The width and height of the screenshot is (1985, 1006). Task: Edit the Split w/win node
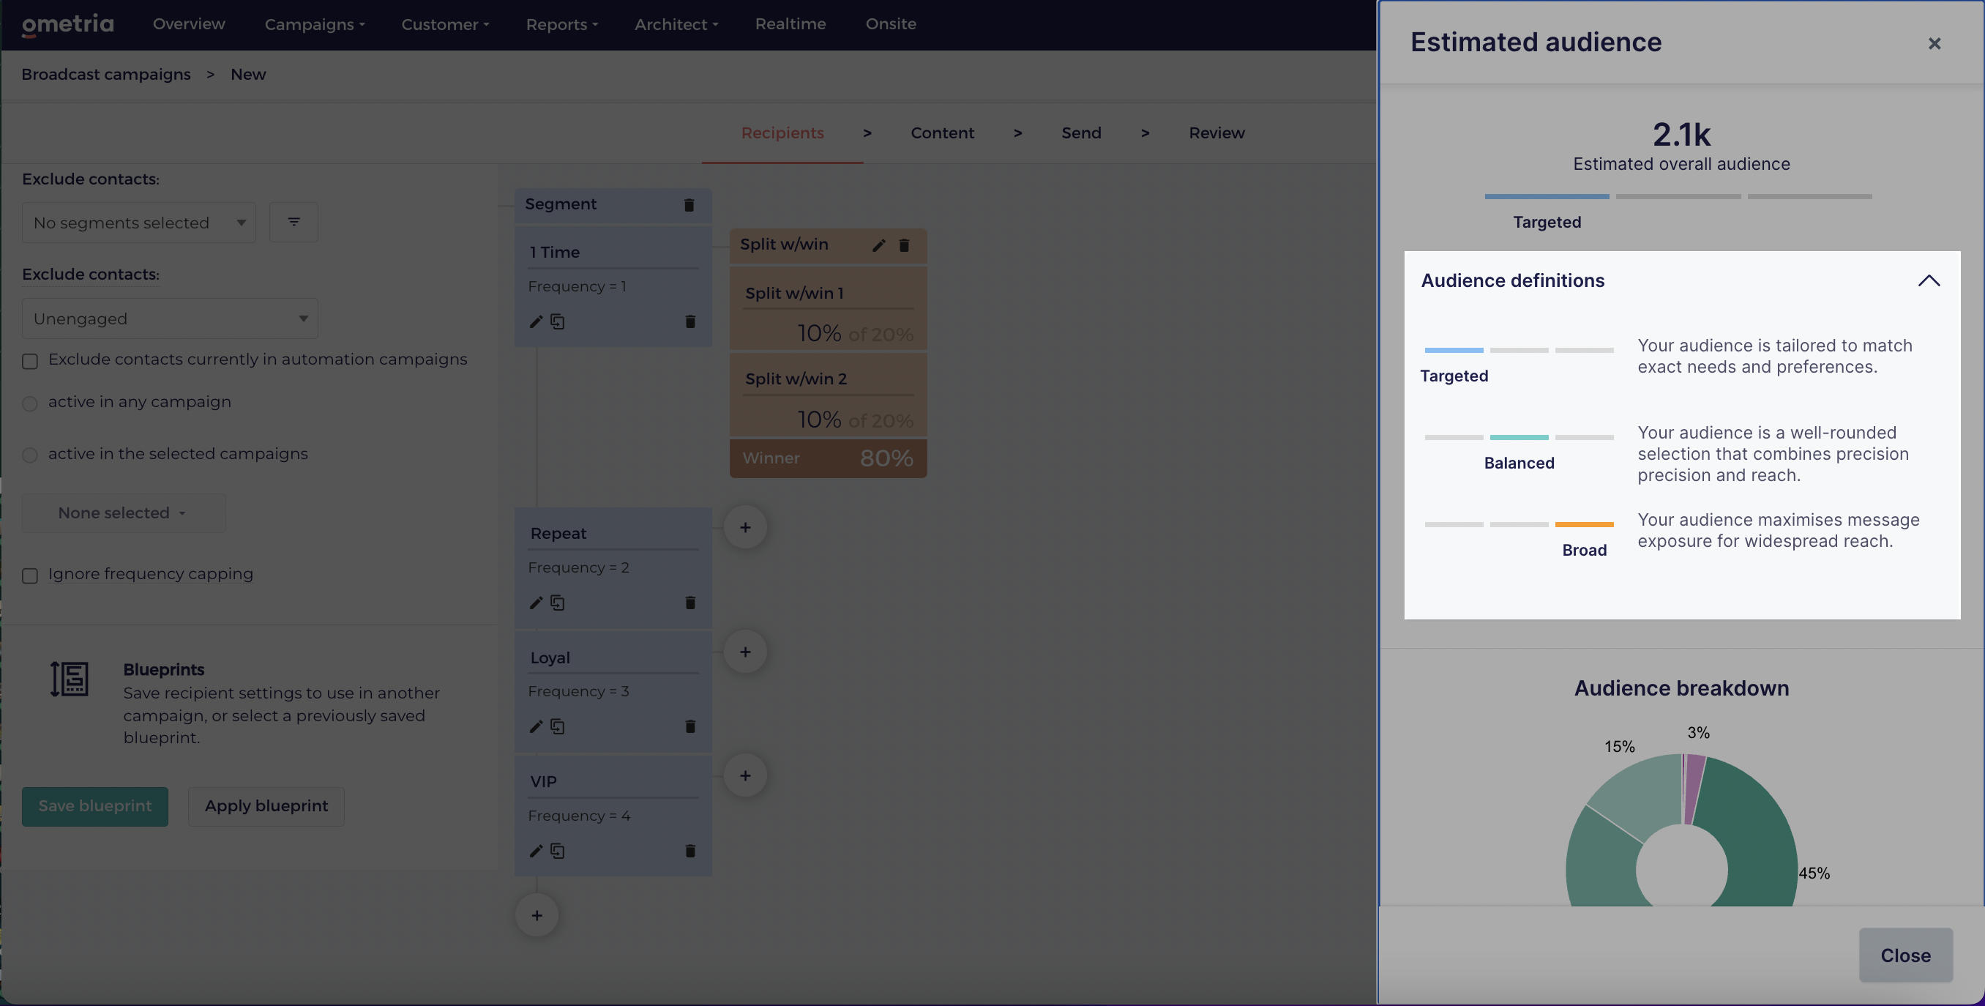point(878,245)
